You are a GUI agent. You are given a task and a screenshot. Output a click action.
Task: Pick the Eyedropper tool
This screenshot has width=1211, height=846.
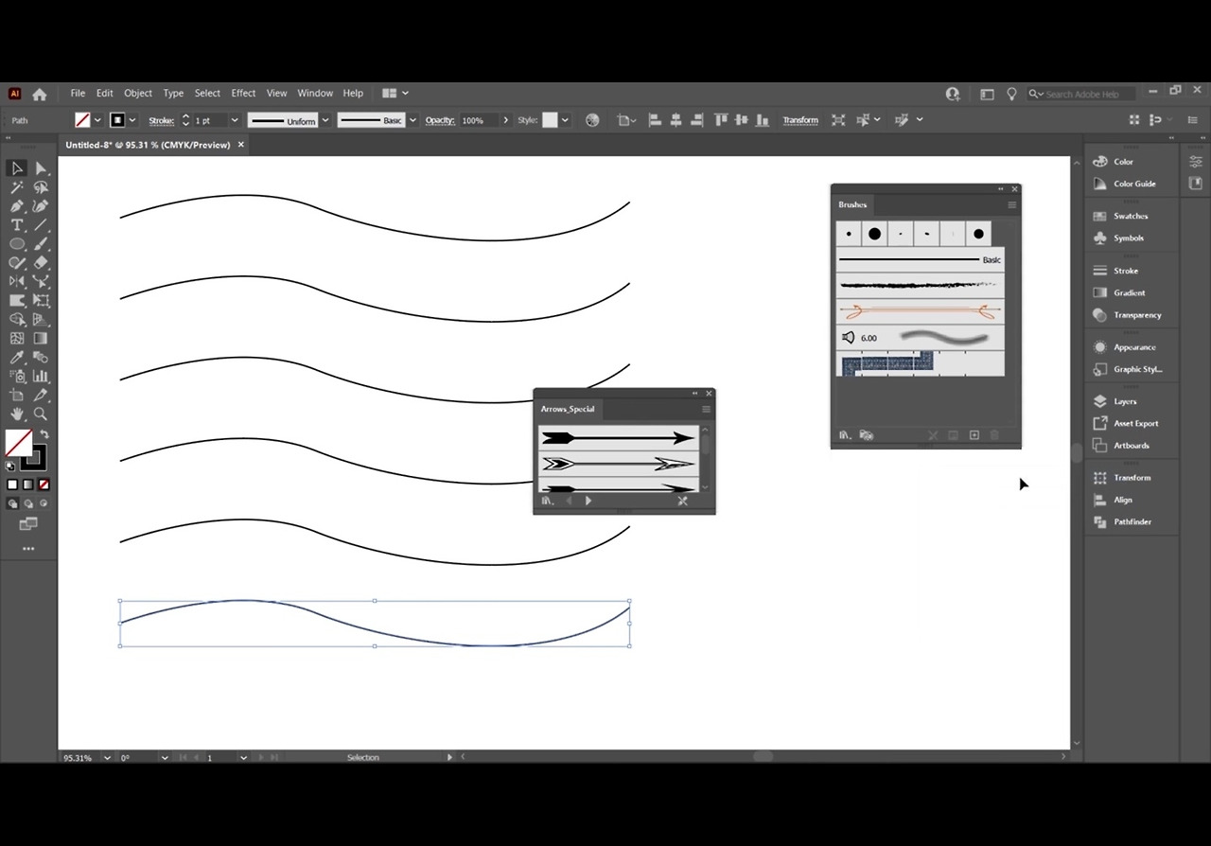17,358
